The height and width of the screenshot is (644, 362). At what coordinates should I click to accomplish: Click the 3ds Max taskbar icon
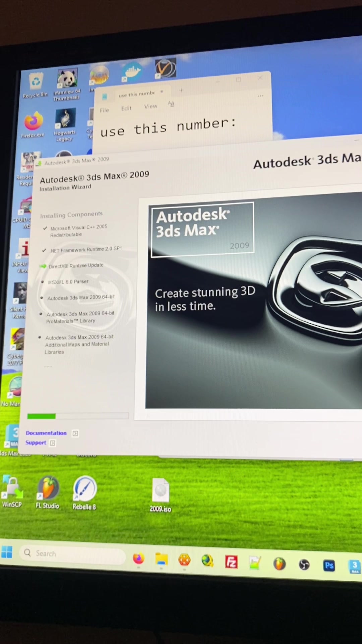click(355, 567)
